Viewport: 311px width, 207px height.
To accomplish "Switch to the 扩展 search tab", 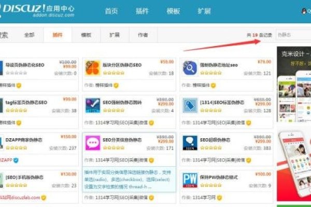I will 115,35.
